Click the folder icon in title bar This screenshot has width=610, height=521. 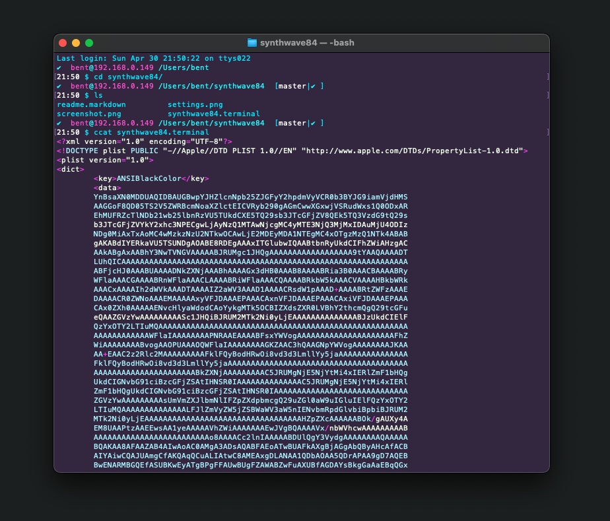(x=252, y=43)
